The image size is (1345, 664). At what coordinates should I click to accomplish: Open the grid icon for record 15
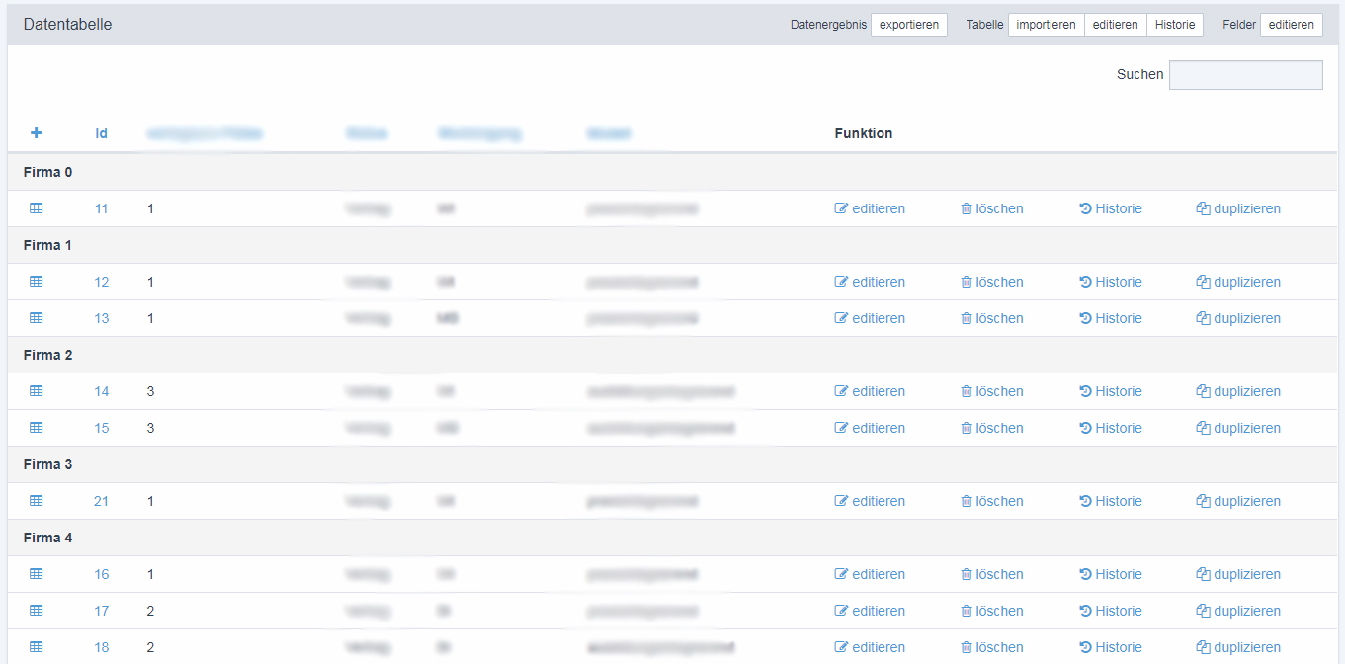tap(36, 428)
